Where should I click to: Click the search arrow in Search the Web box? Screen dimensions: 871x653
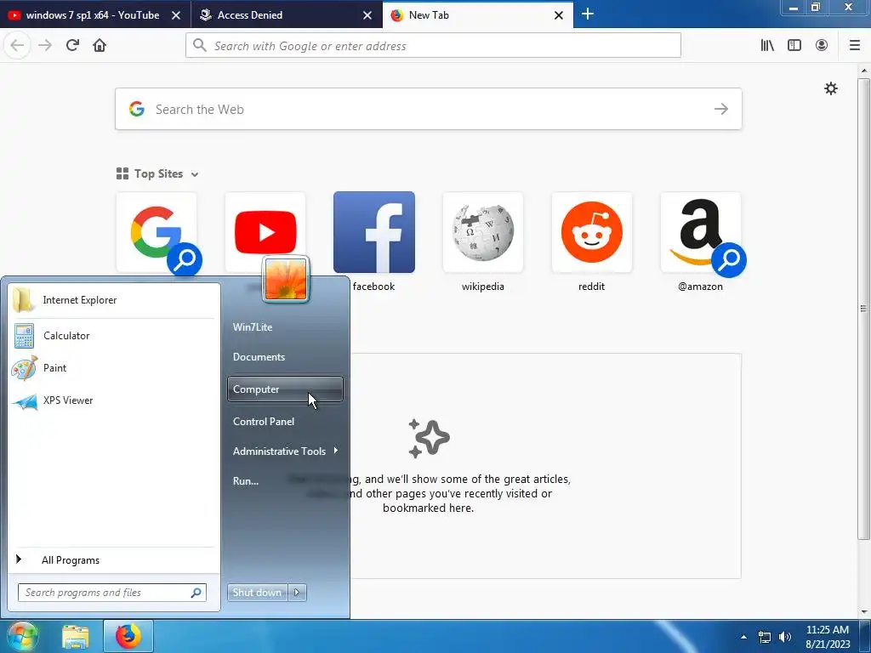(721, 109)
